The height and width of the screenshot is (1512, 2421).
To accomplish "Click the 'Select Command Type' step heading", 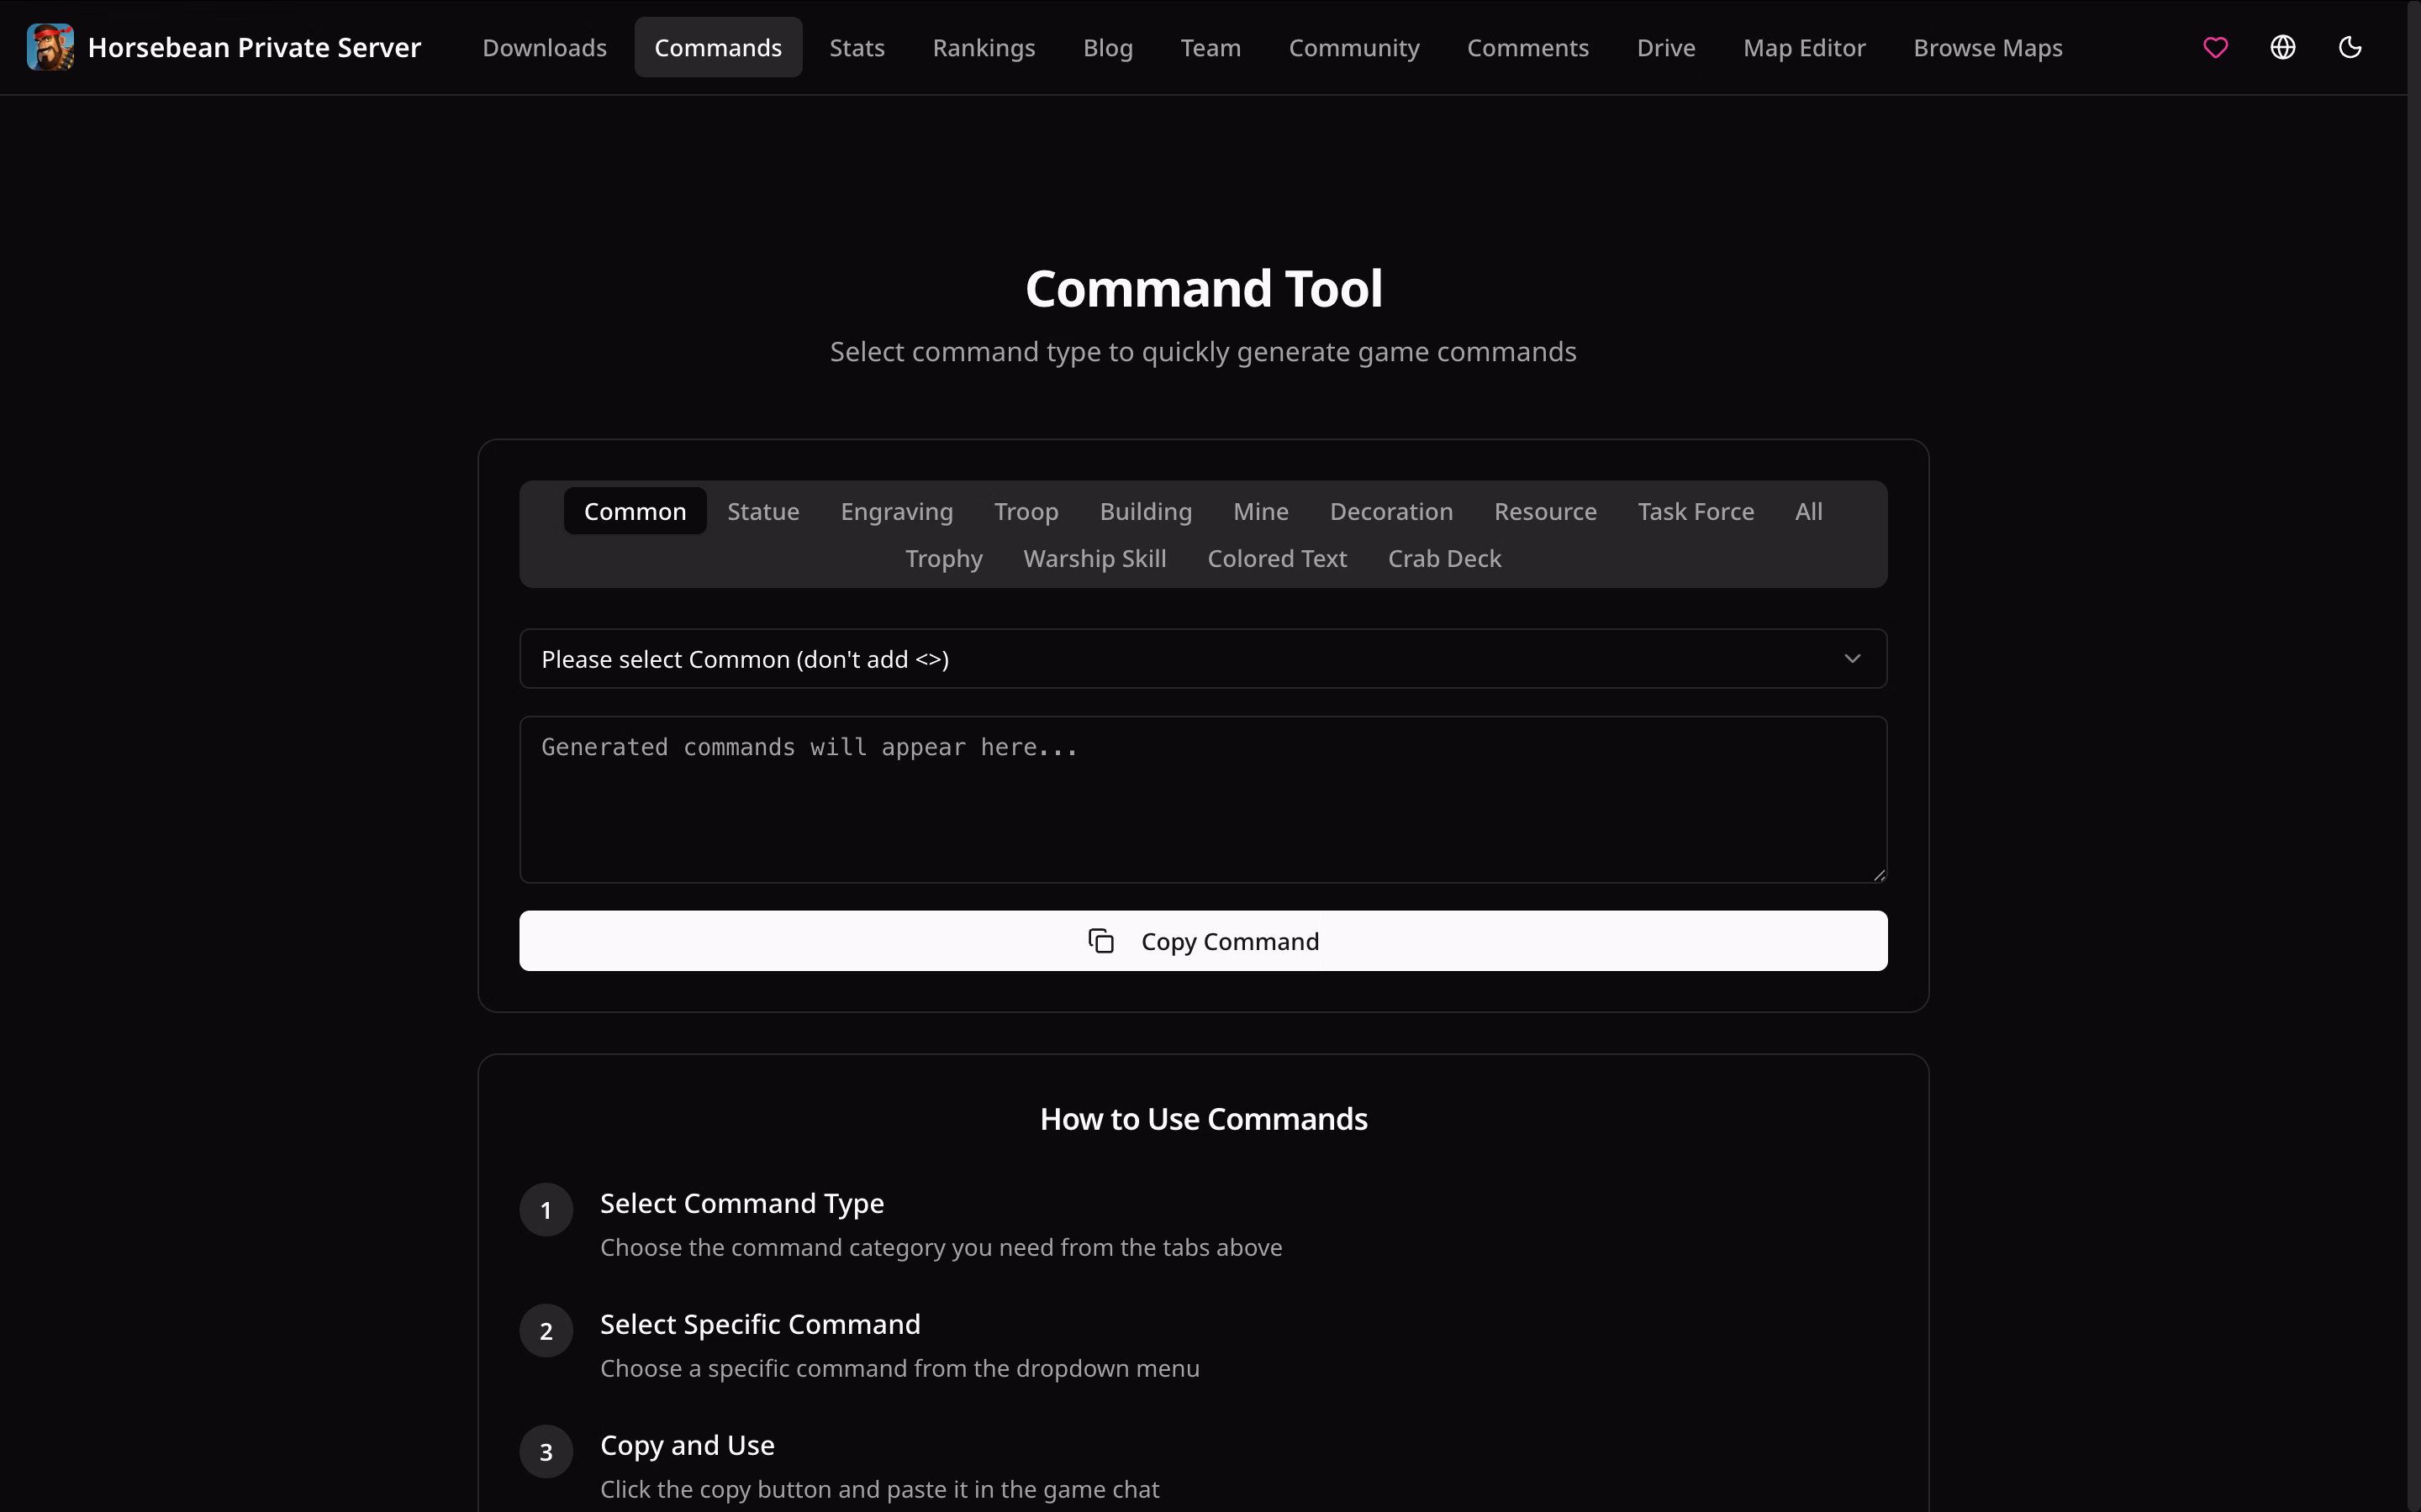I will (x=741, y=1203).
